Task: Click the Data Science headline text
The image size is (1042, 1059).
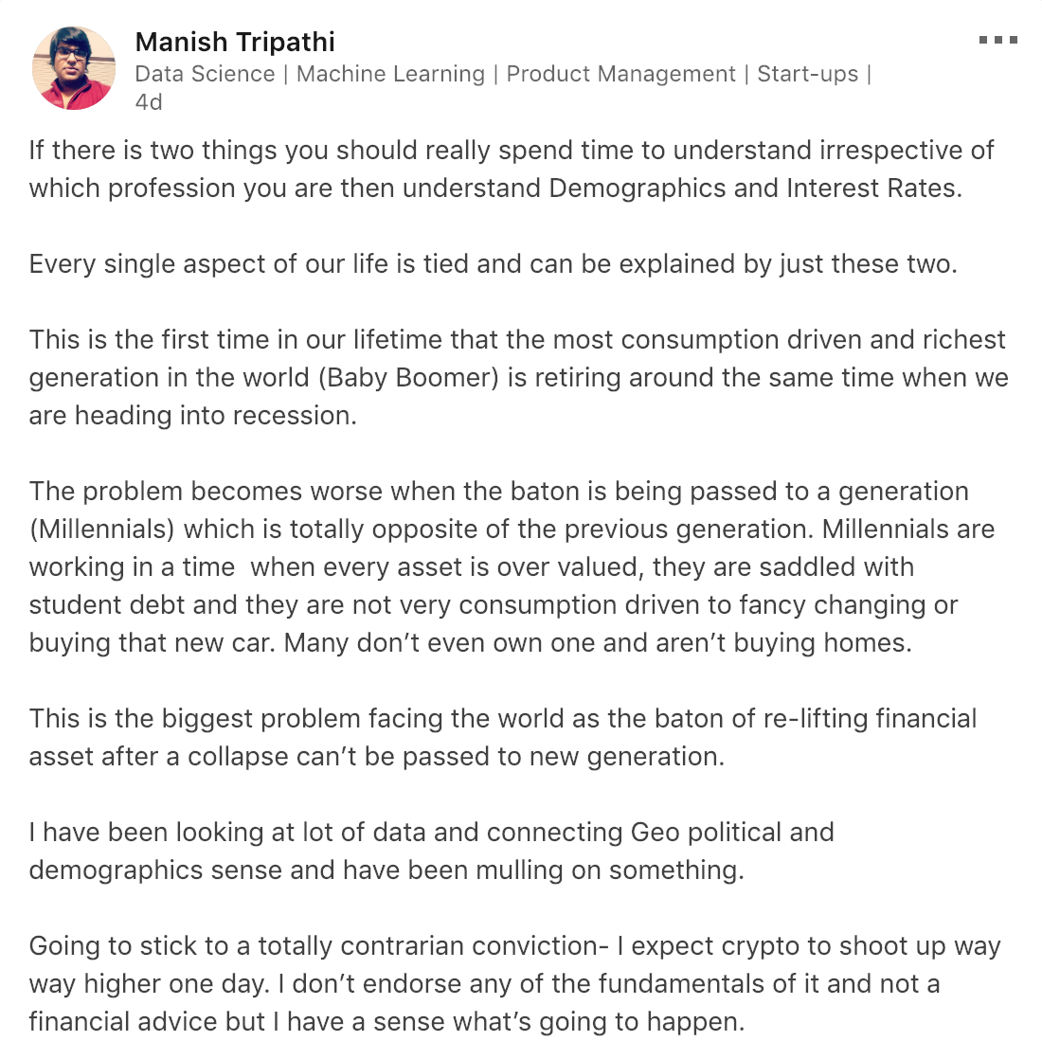Action: click(x=205, y=74)
